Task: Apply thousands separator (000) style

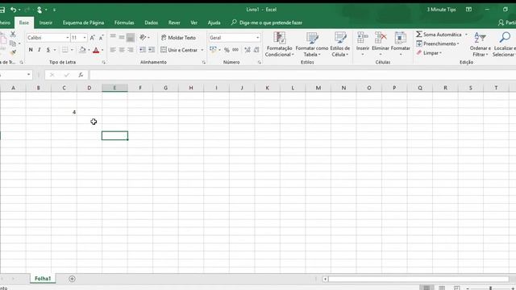Action: pyautogui.click(x=235, y=50)
